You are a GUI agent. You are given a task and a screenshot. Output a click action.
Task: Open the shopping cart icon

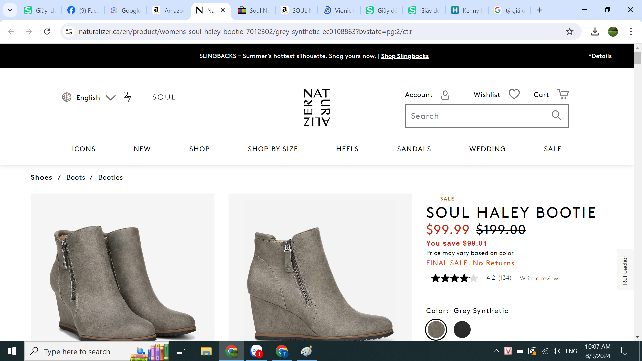click(563, 94)
